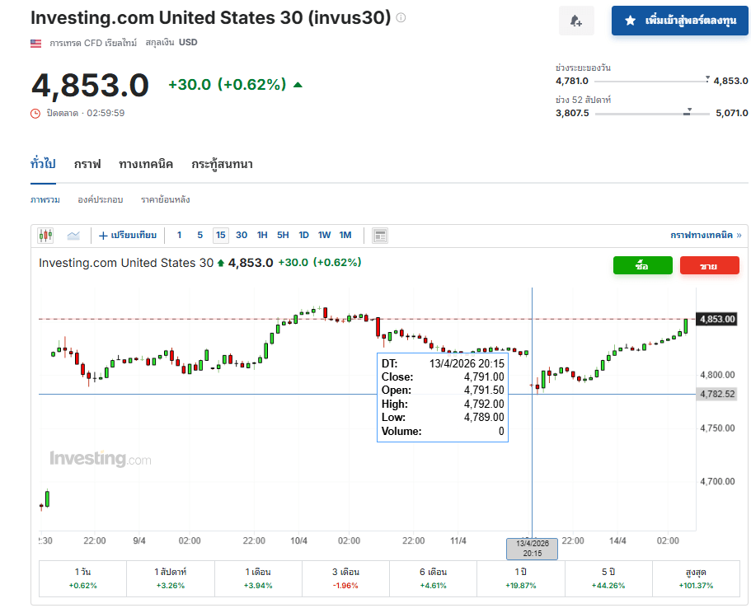Select the 5 minute interval

[x=199, y=235]
